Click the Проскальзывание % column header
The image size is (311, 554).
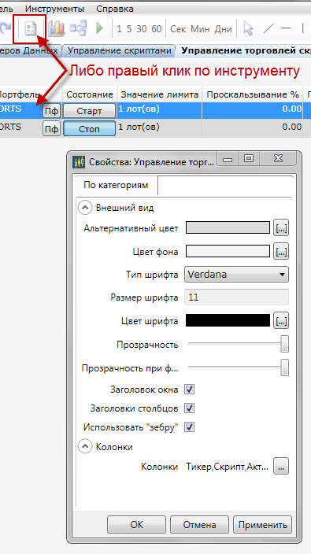[x=253, y=94]
